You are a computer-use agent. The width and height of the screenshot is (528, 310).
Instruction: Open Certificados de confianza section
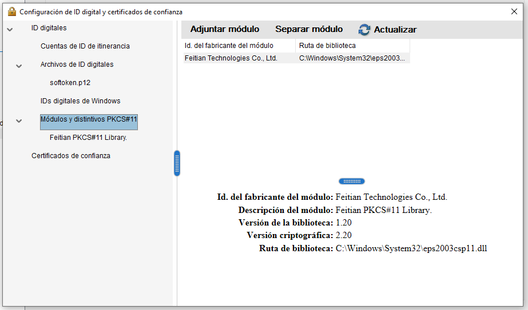click(x=70, y=156)
